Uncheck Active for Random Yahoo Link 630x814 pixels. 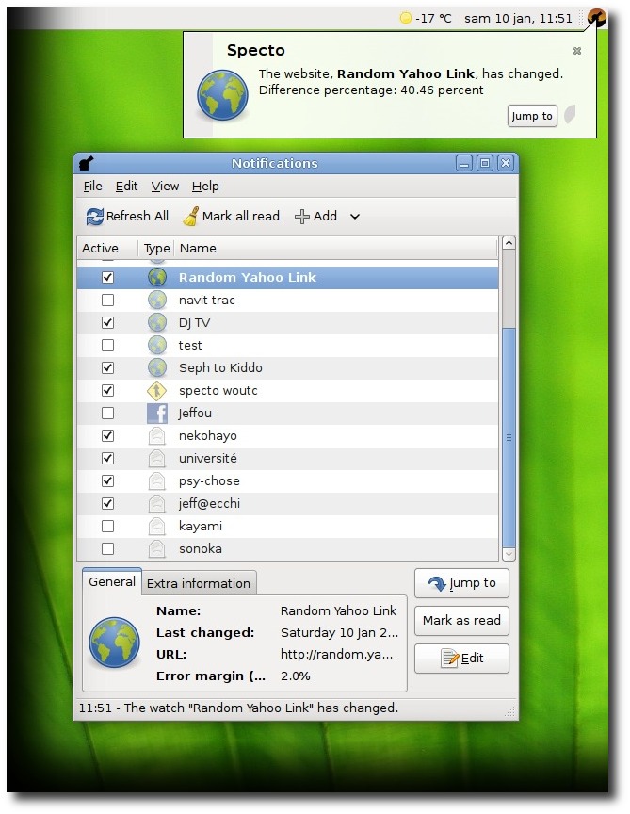coord(108,278)
